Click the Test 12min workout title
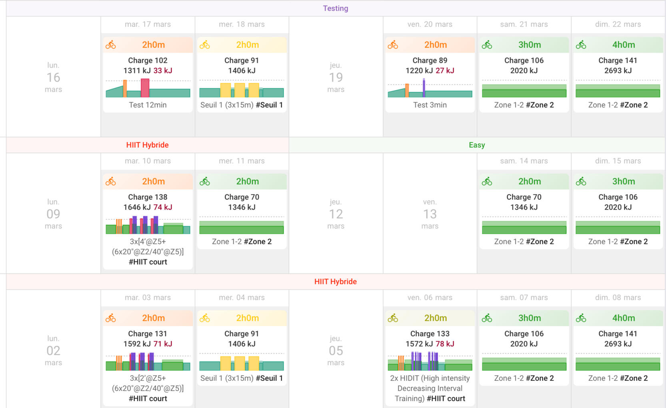The width and height of the screenshot is (666, 408). [x=148, y=105]
